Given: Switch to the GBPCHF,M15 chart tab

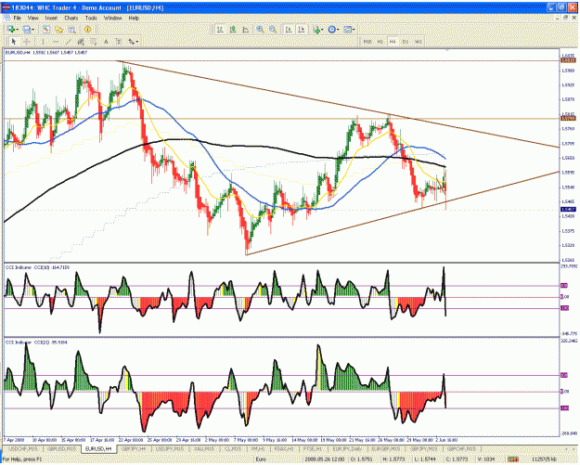Looking at the screenshot, I should click(461, 448).
